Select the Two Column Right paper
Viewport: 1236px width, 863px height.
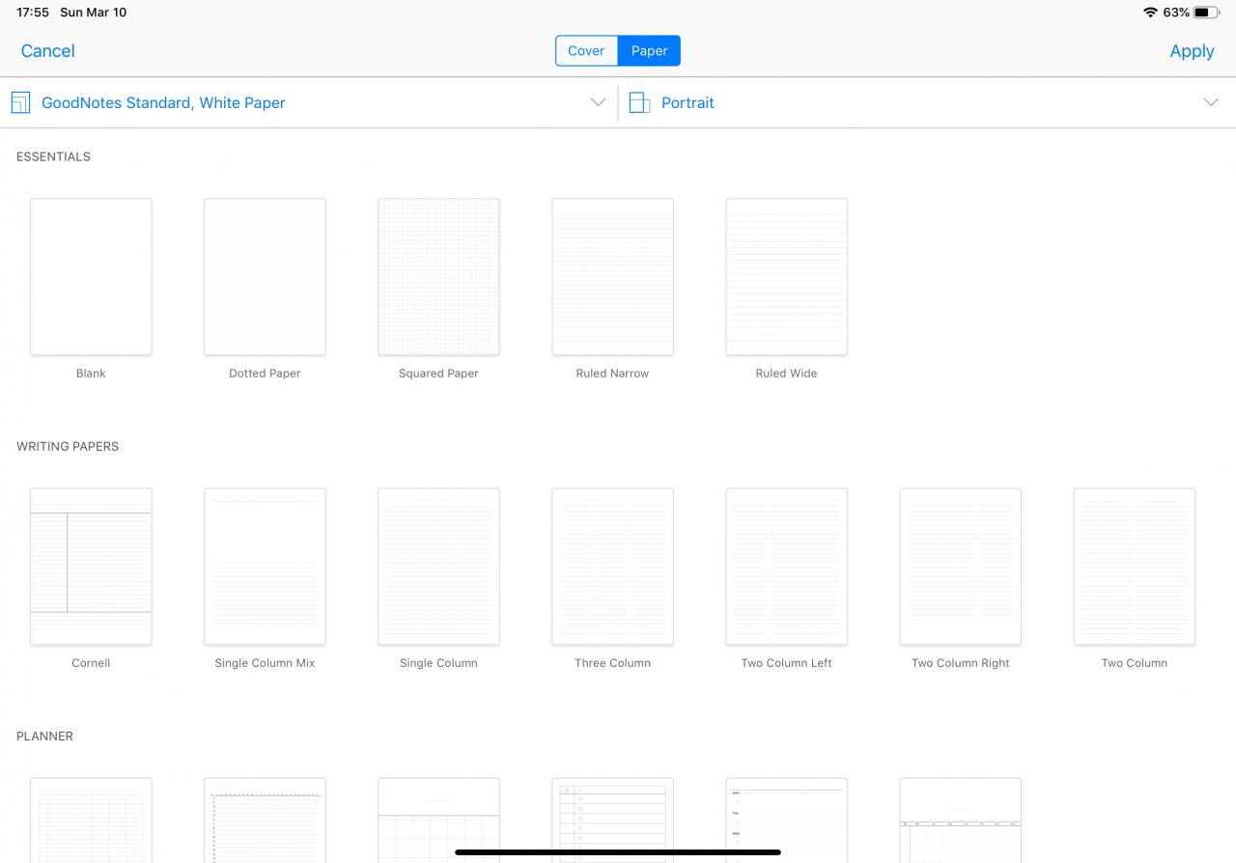[x=960, y=567]
